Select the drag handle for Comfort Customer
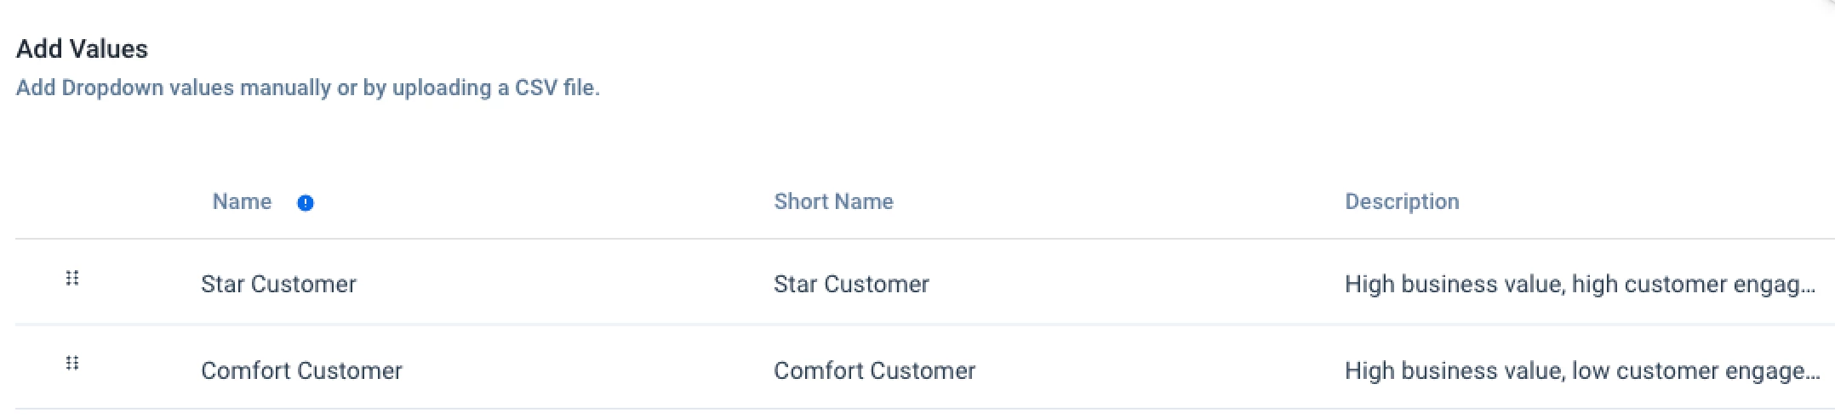1835x418 pixels. pyautogui.click(x=72, y=363)
